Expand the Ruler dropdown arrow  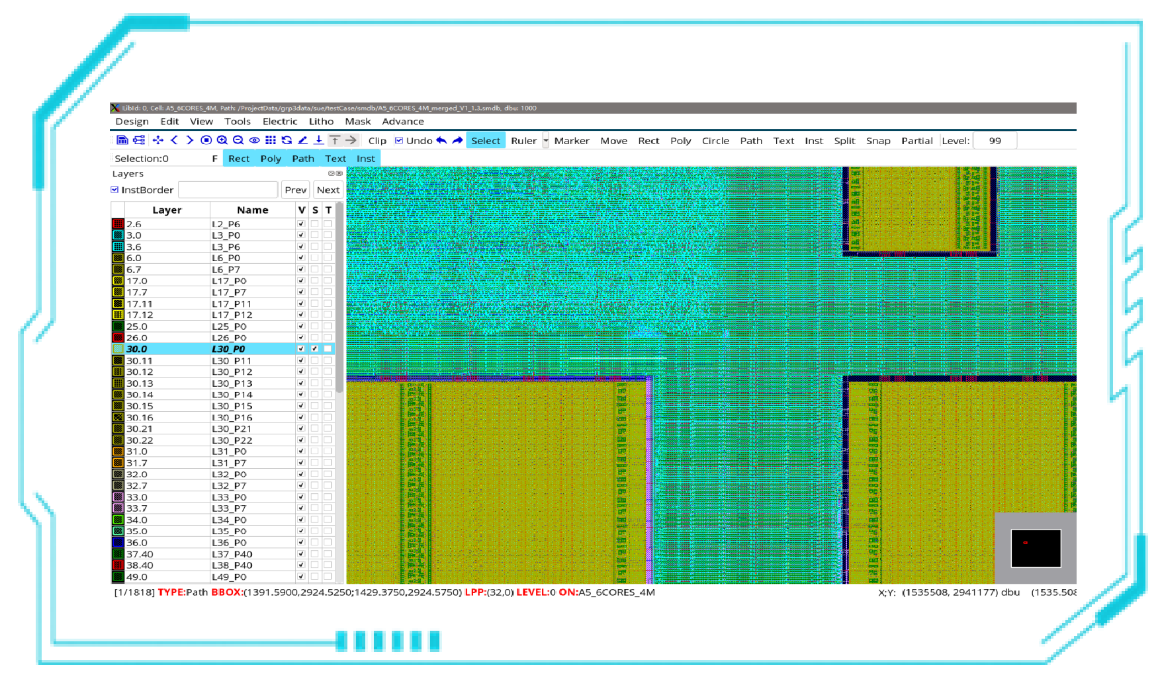(x=546, y=141)
